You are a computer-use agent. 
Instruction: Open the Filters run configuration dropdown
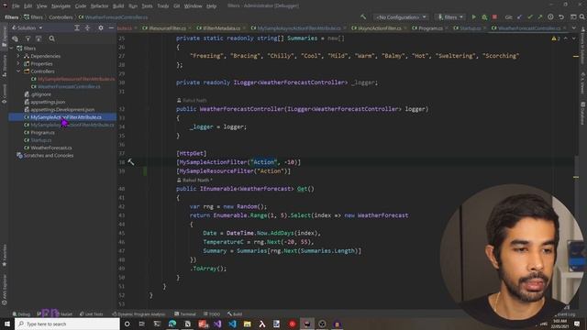[450, 17]
